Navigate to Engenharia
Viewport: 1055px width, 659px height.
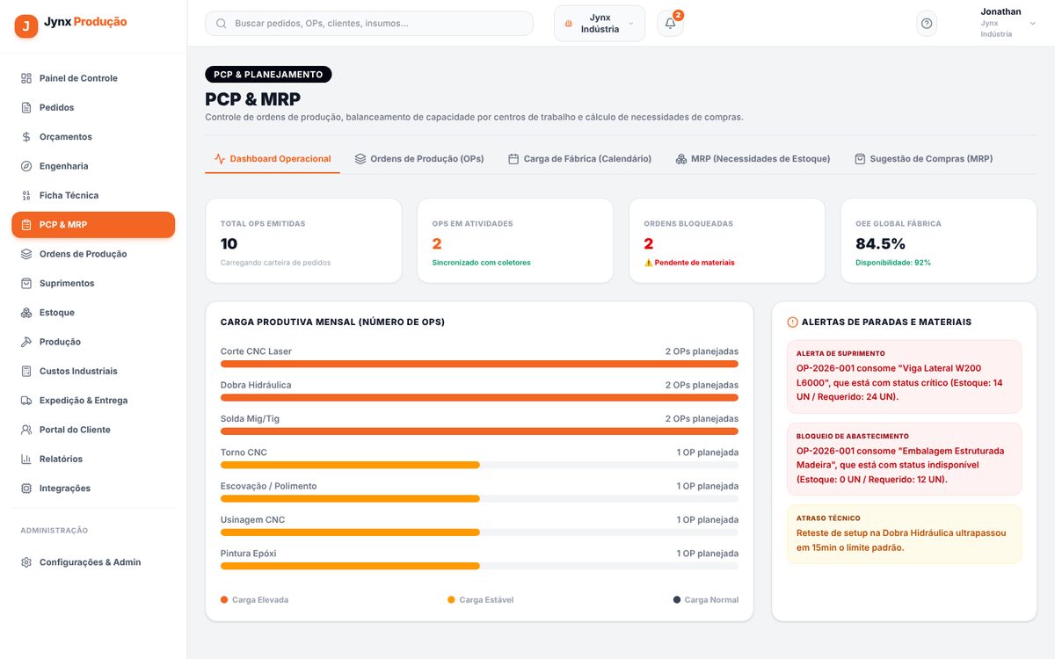click(x=93, y=166)
